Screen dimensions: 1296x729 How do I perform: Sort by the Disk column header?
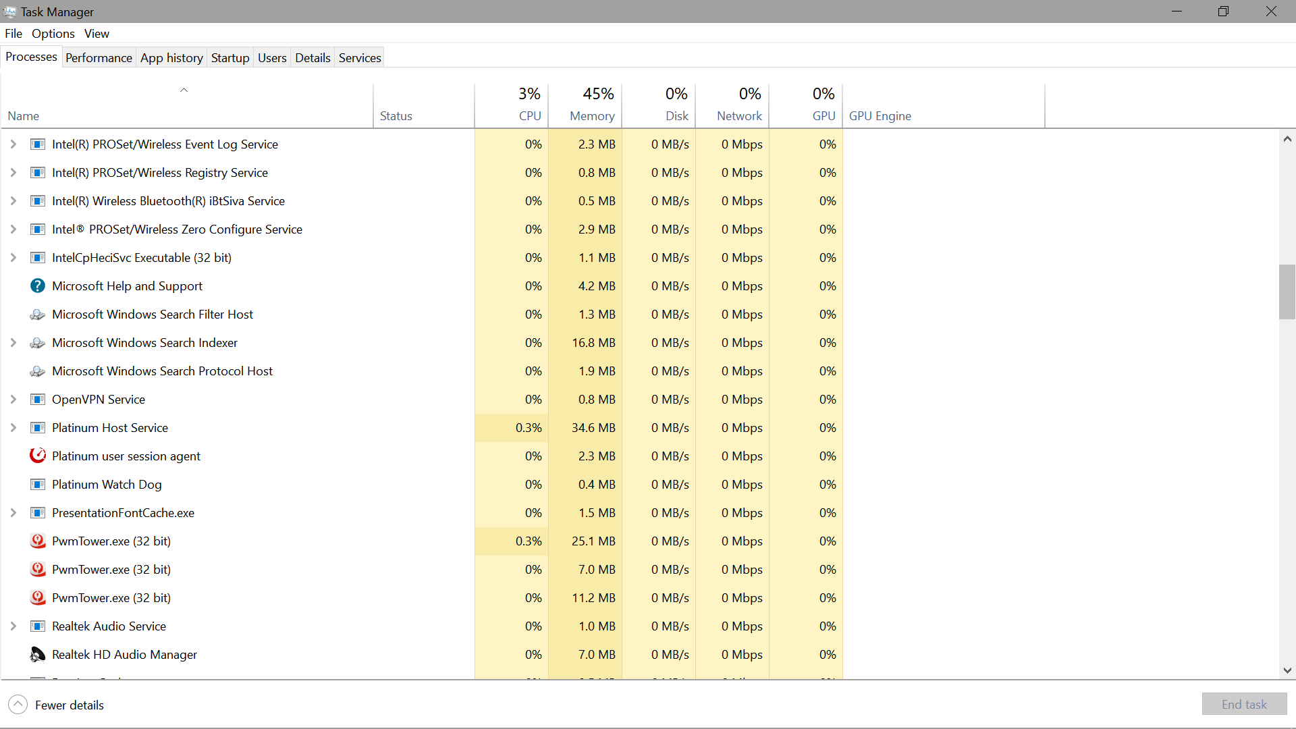(659, 106)
